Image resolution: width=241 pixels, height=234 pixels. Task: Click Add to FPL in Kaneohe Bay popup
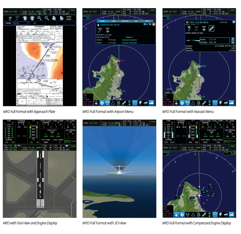(x=100, y=30)
